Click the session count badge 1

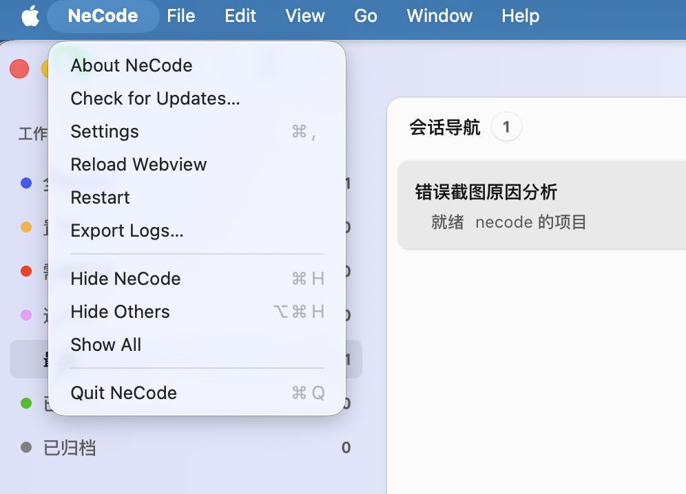[506, 127]
